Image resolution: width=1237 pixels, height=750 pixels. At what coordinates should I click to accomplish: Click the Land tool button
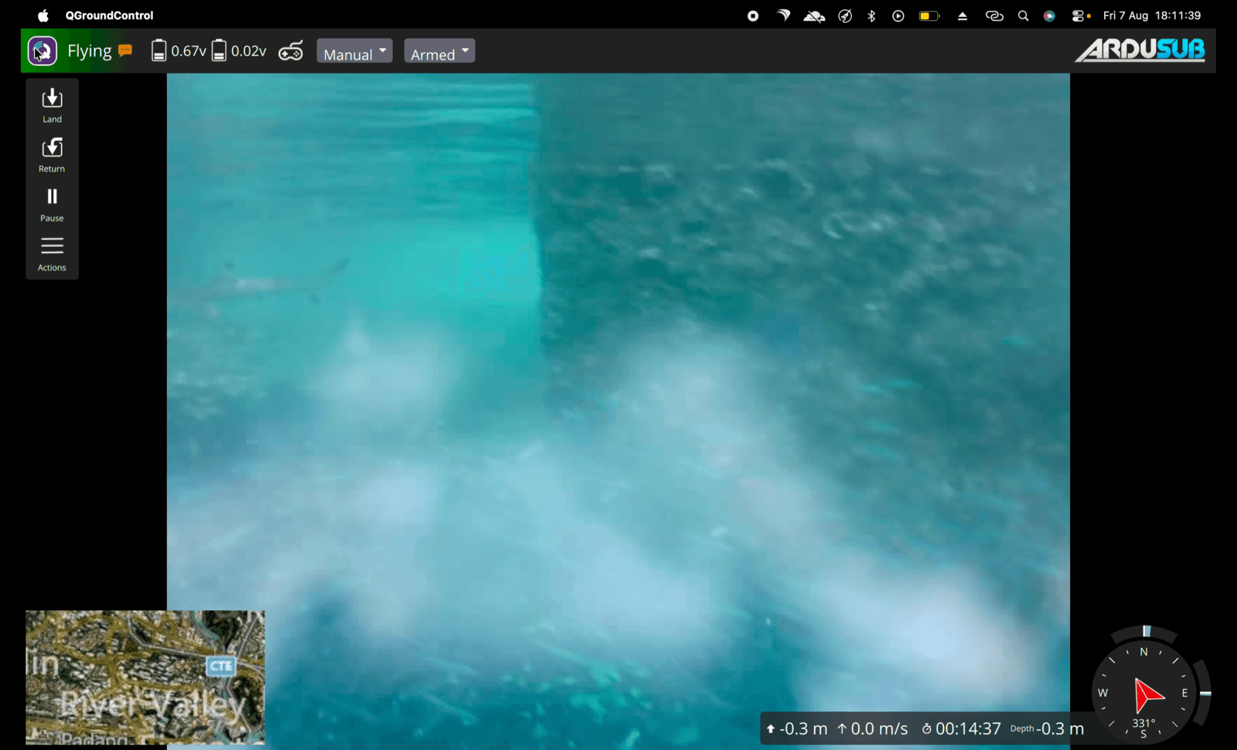52,105
